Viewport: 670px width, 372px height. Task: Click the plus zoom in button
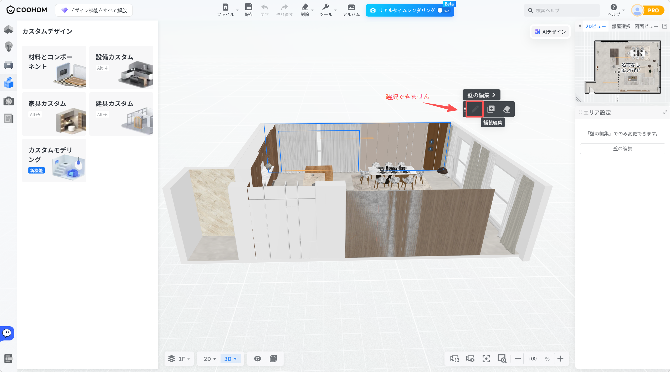tap(560, 359)
